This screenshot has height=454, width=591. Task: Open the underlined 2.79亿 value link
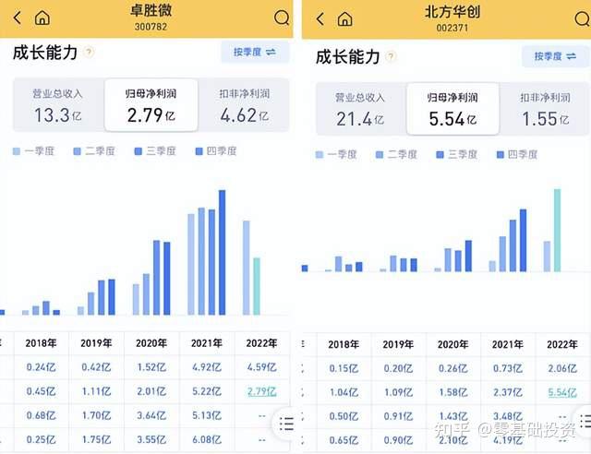pos(262,391)
